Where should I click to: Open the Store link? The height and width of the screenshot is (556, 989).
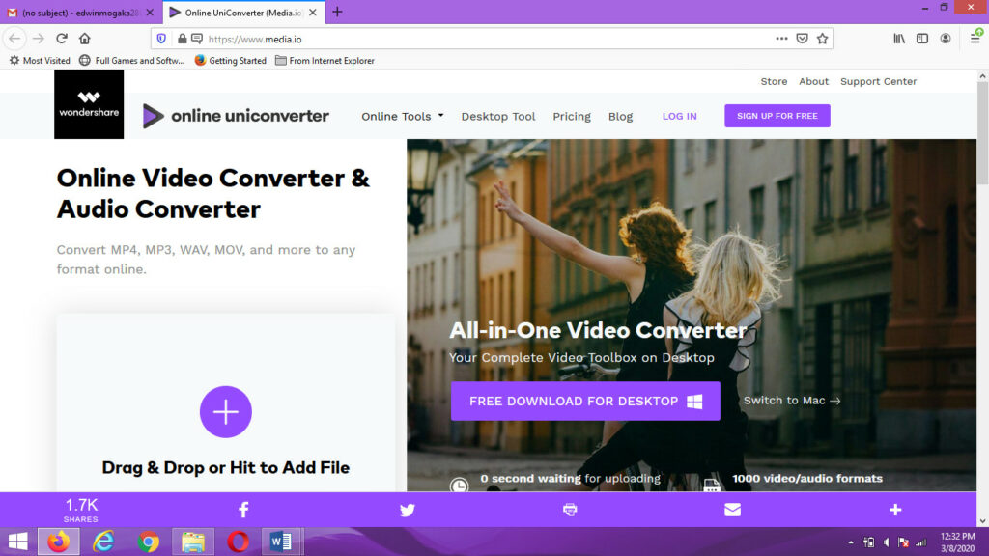774,81
